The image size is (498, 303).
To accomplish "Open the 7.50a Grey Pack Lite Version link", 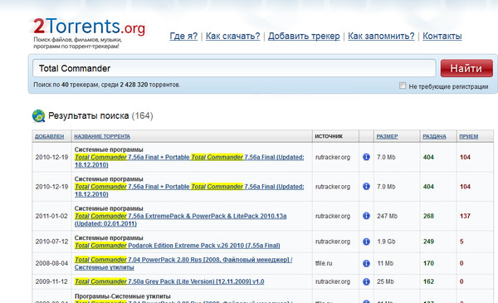I will point(169,281).
